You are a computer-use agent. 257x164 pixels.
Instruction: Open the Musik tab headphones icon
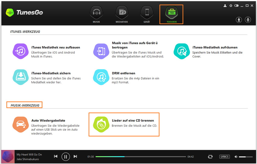(x=96, y=13)
